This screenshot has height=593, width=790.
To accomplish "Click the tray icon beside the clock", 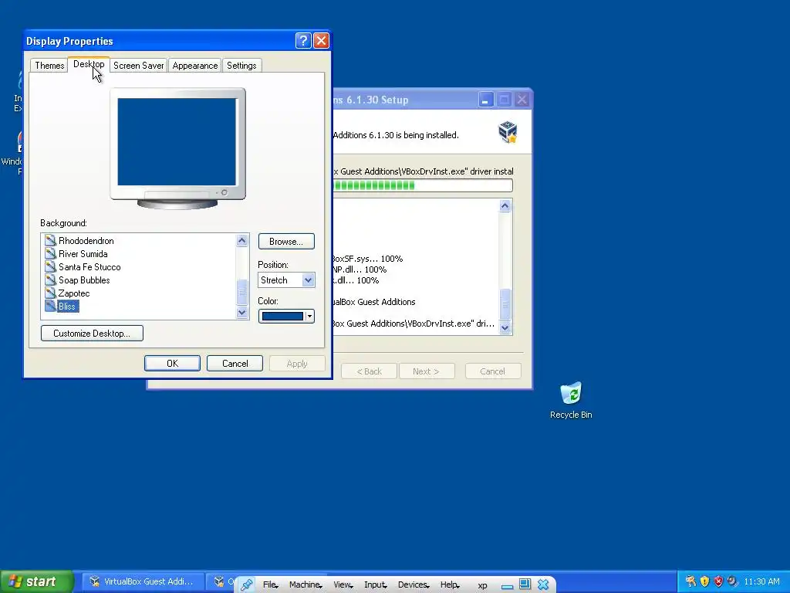I will (732, 581).
